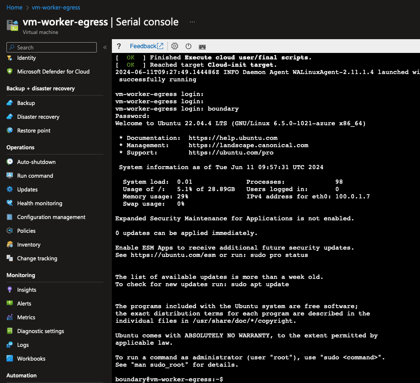This screenshot has height=383, width=420.
Task: Click the serial console help question mark icon
Action: click(119, 46)
